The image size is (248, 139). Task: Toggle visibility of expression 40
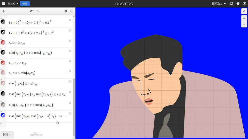pyautogui.click(x=3, y=22)
